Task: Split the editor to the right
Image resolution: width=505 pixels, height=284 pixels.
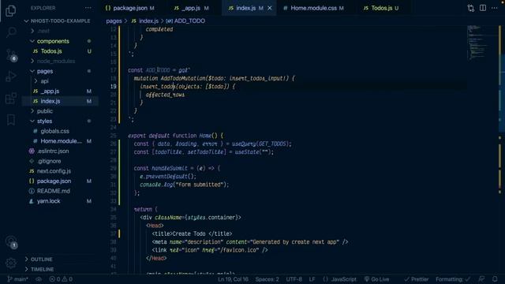Action: (483, 8)
